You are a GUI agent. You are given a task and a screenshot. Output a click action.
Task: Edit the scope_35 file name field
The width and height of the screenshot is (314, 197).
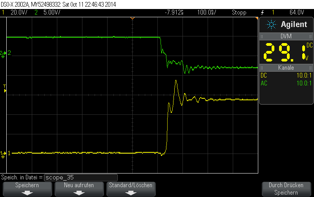(81, 177)
